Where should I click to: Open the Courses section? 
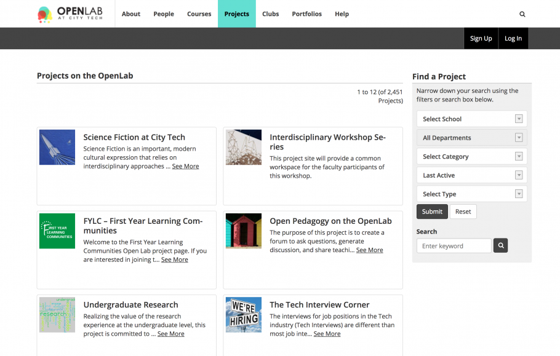point(199,14)
